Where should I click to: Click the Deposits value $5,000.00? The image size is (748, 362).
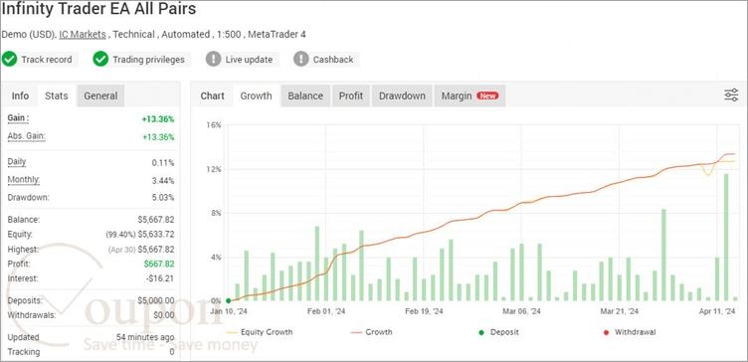click(156, 300)
